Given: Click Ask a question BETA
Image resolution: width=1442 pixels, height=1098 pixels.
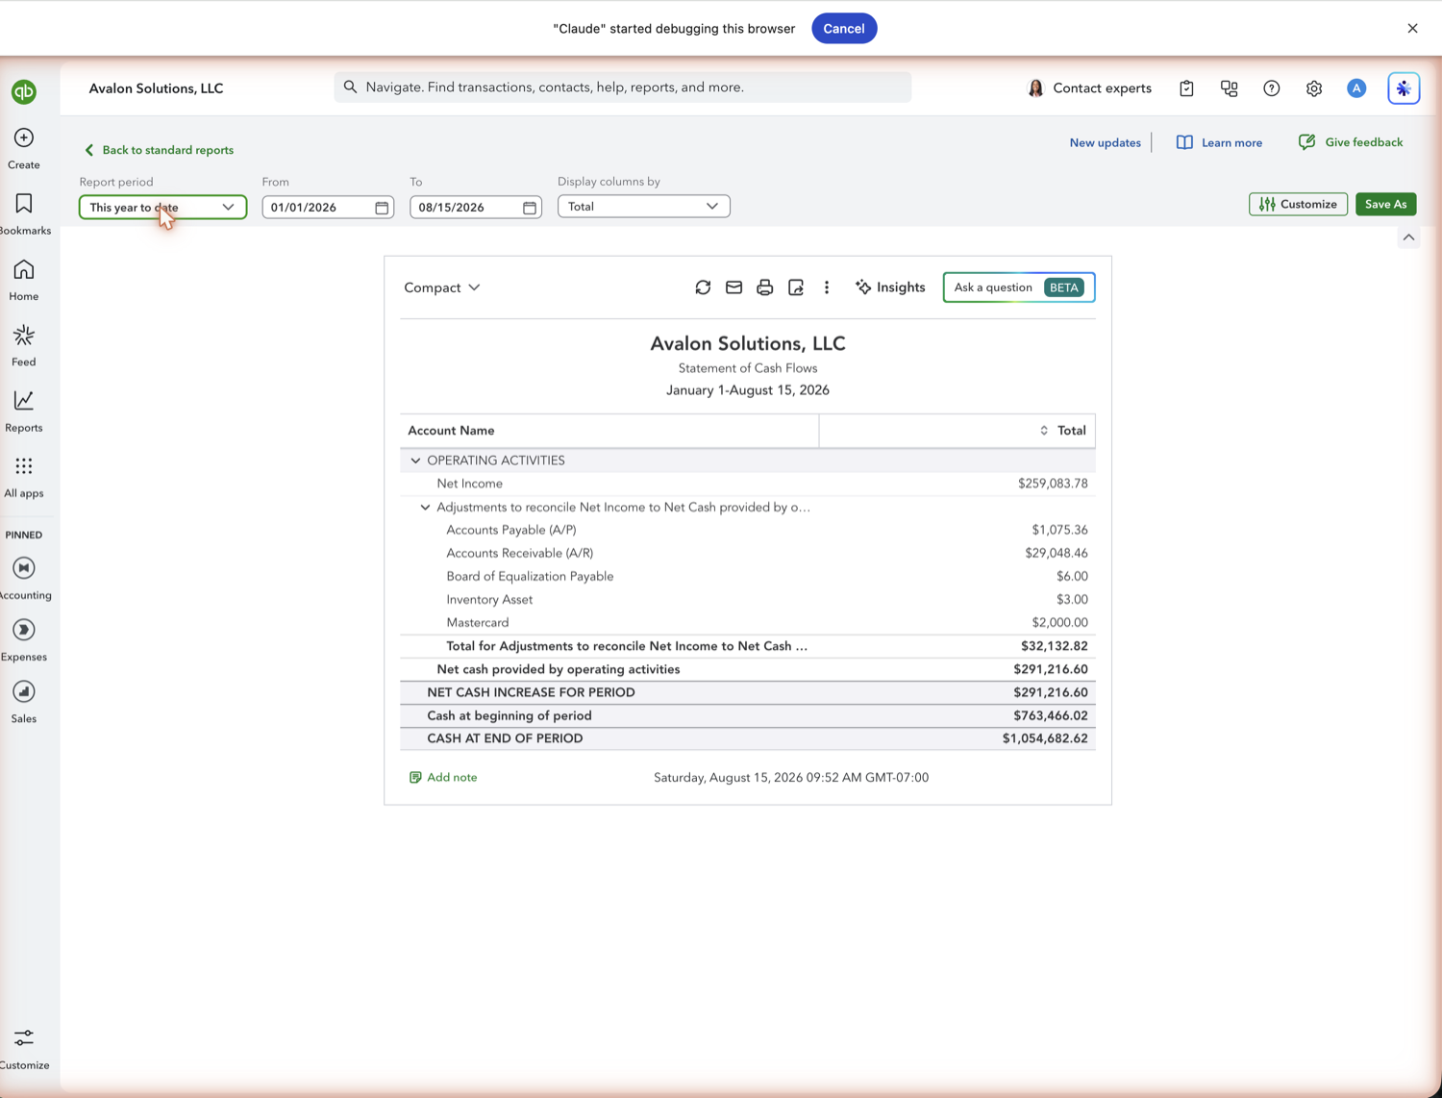Looking at the screenshot, I should pos(1019,287).
